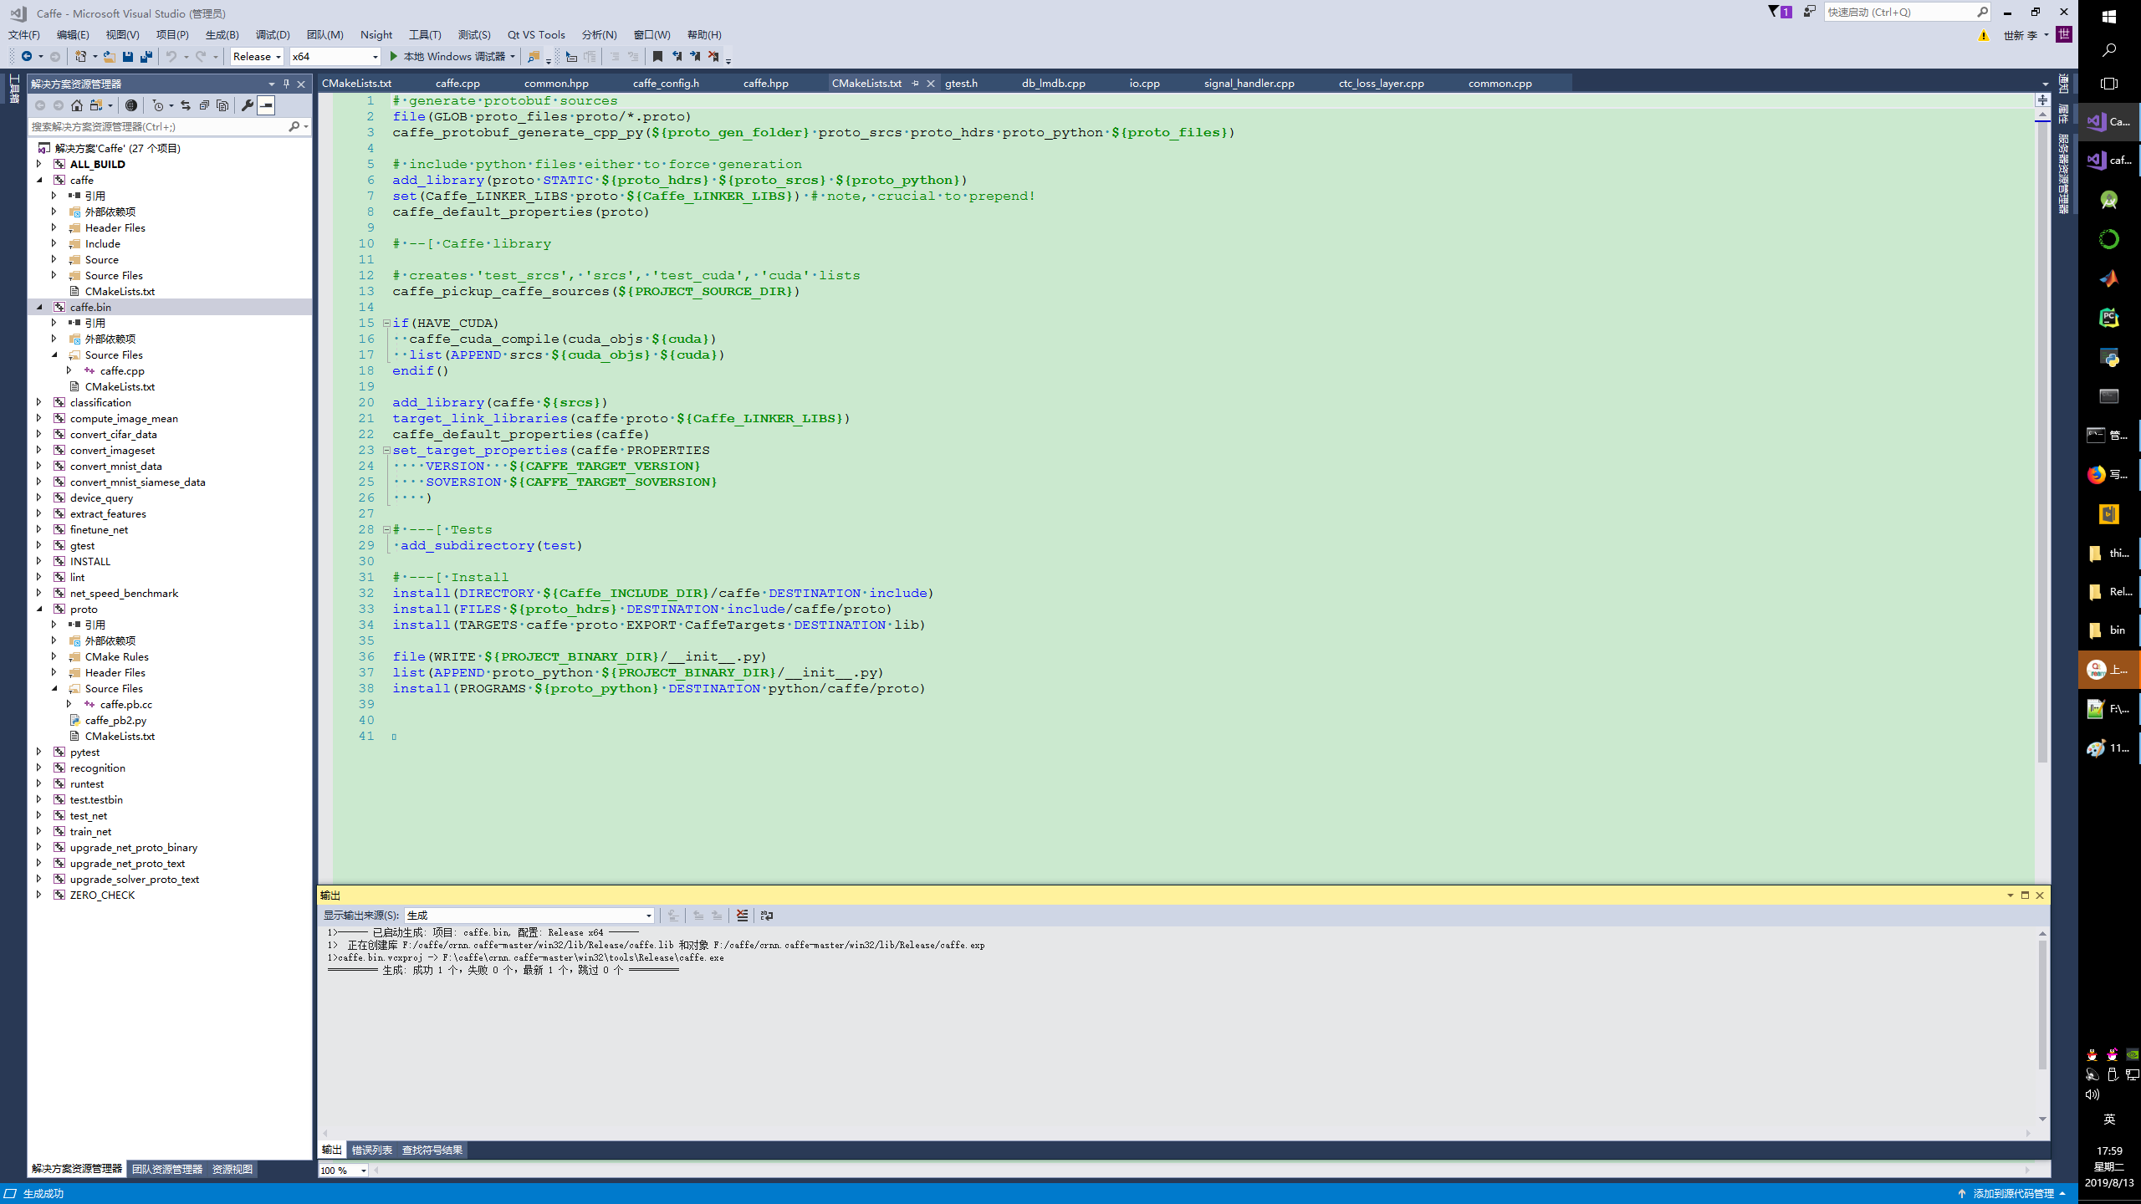
Task: Toggle bookmark on the current line
Action: click(657, 57)
